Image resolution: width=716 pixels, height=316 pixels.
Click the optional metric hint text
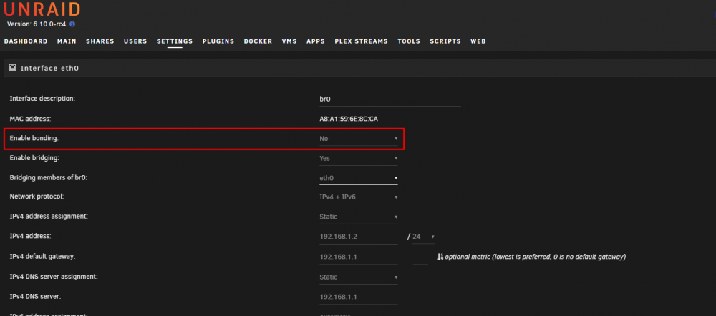pyautogui.click(x=535, y=257)
